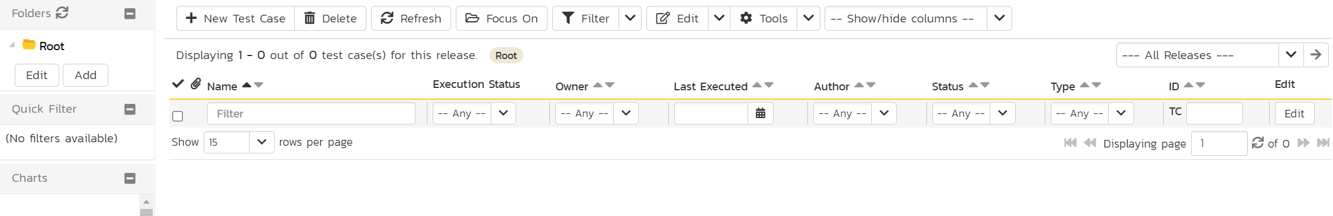Jump to the first page

1070,143
